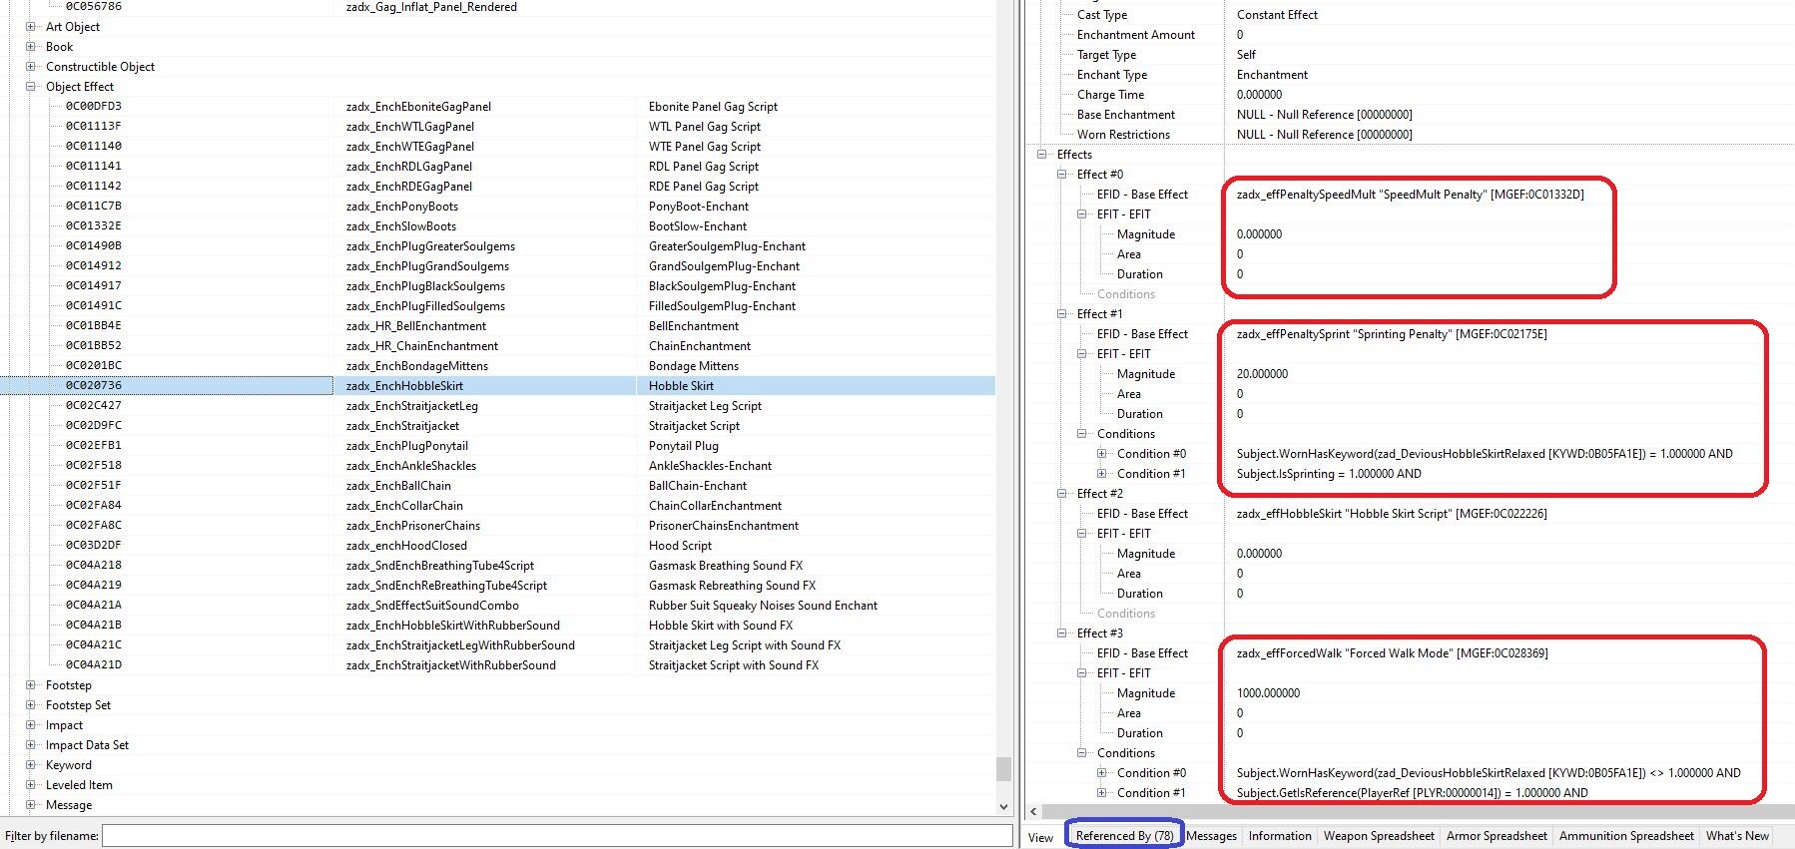Select the zadx_EnchSlowBoots record
The height and width of the screenshot is (849, 1795).
(497, 226)
